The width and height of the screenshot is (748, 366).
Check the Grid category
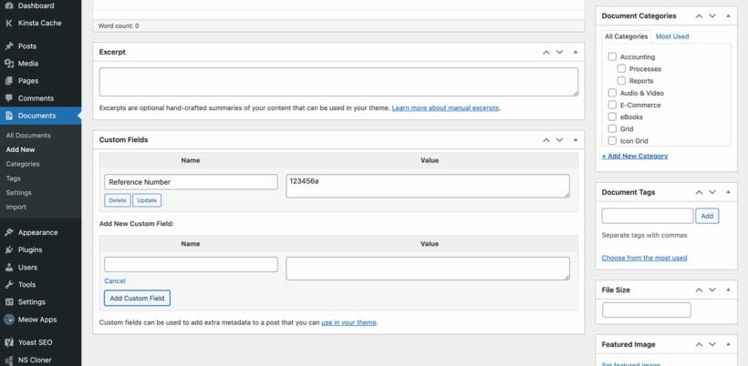coord(612,128)
